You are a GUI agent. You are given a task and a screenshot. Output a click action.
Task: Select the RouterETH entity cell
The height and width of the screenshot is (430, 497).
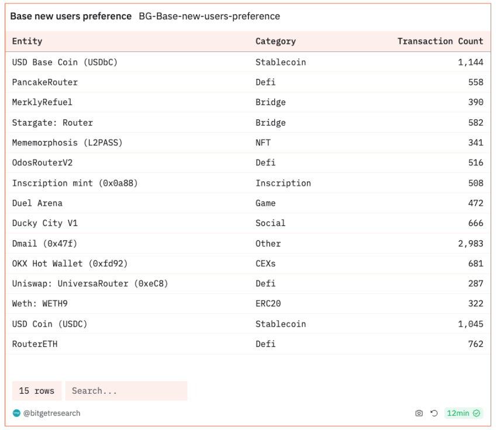coord(35,344)
